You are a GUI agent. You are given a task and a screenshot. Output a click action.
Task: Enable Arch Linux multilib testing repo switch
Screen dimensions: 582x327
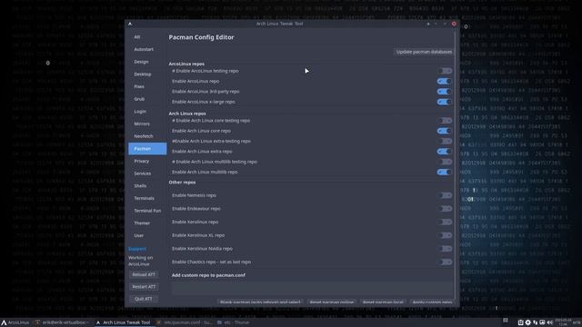click(x=445, y=162)
